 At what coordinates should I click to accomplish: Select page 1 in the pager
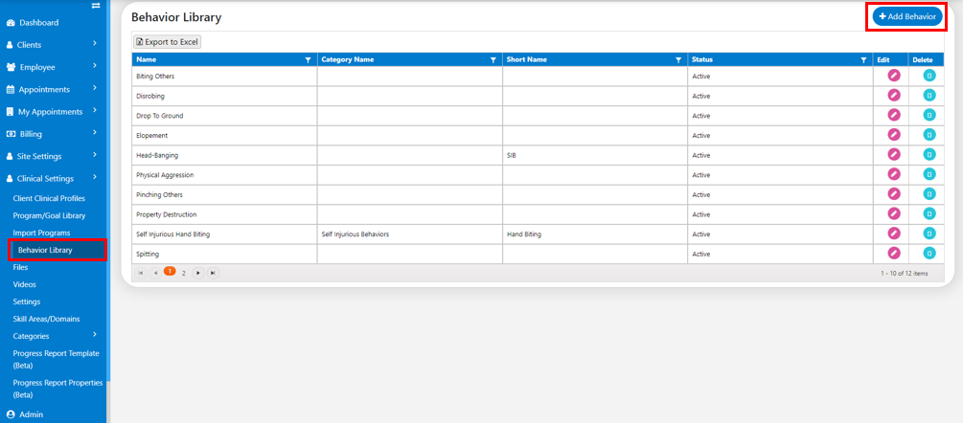[171, 272]
